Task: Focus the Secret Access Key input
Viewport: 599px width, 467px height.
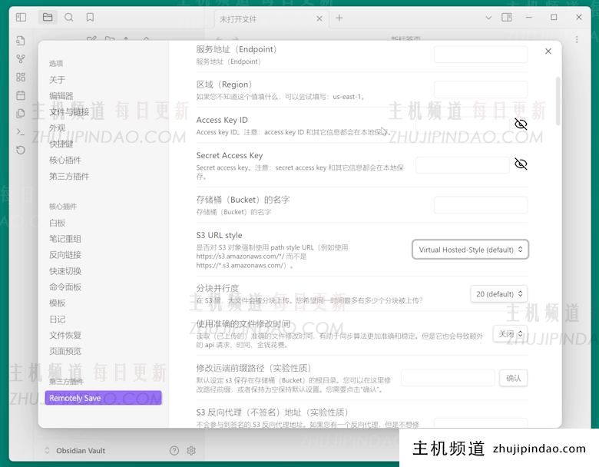Action: [462, 164]
